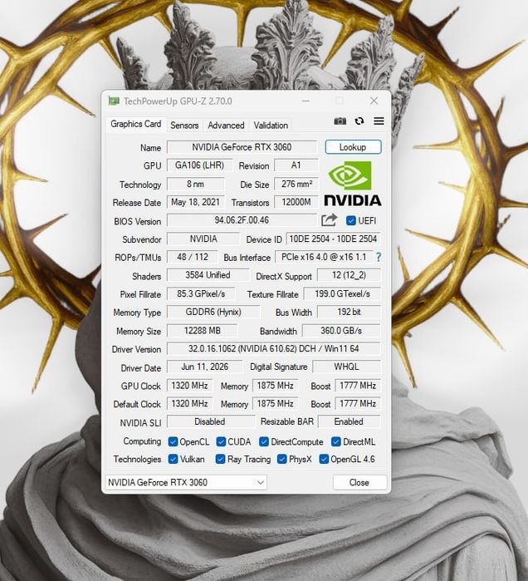Toggle the Ray Tracing checkbox
Screen dimensions: 528x581
[220, 459]
